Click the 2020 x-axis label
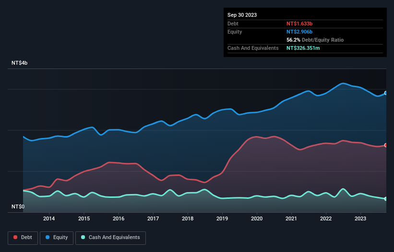 click(x=257, y=218)
